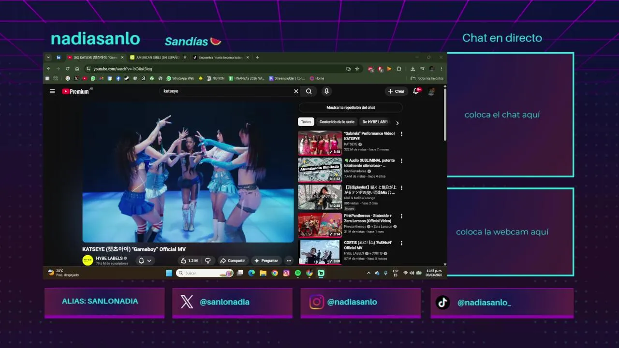Open File Explorer from taskbar
The image size is (619, 348).
pyautogui.click(x=263, y=273)
